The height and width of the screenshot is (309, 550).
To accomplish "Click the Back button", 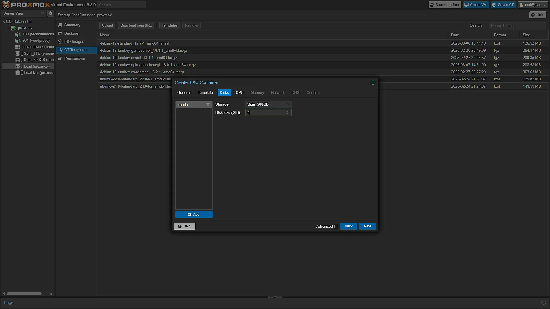I will click(x=348, y=226).
